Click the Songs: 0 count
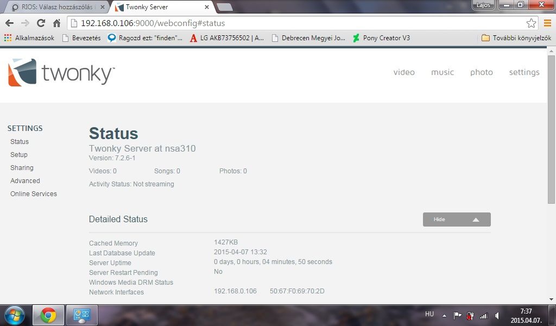The height and width of the screenshot is (326, 556). pyautogui.click(x=167, y=171)
